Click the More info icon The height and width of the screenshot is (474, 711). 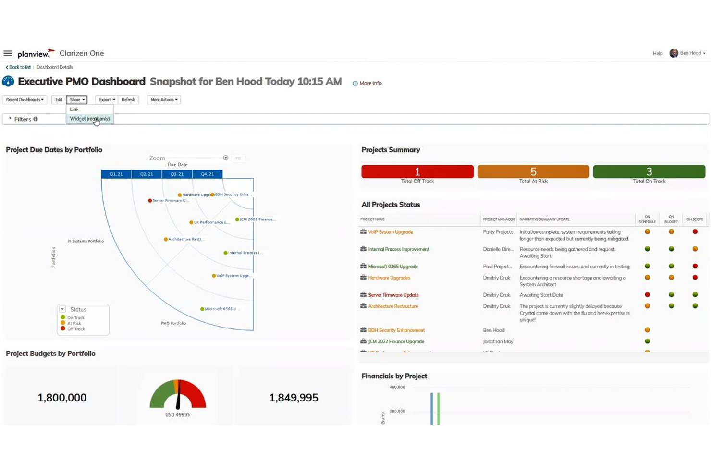pyautogui.click(x=355, y=84)
